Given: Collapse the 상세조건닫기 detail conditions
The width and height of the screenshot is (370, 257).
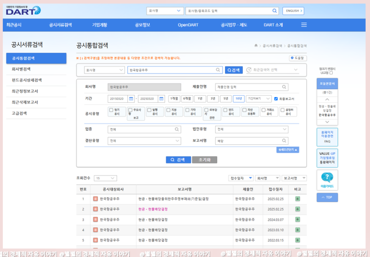Looking at the screenshot, I should 288,150.
